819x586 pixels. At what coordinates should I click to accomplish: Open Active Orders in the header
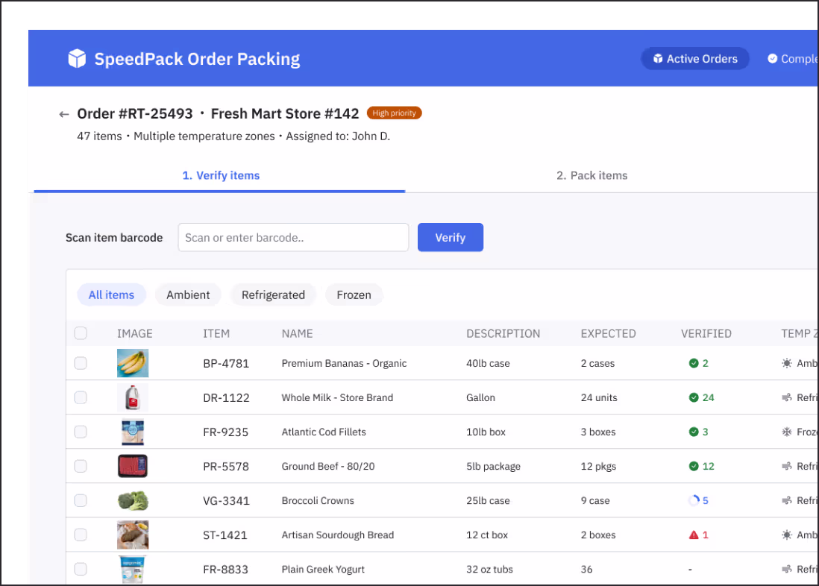pos(694,59)
